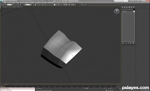Click the 3ds Max application button

click(1, 2)
